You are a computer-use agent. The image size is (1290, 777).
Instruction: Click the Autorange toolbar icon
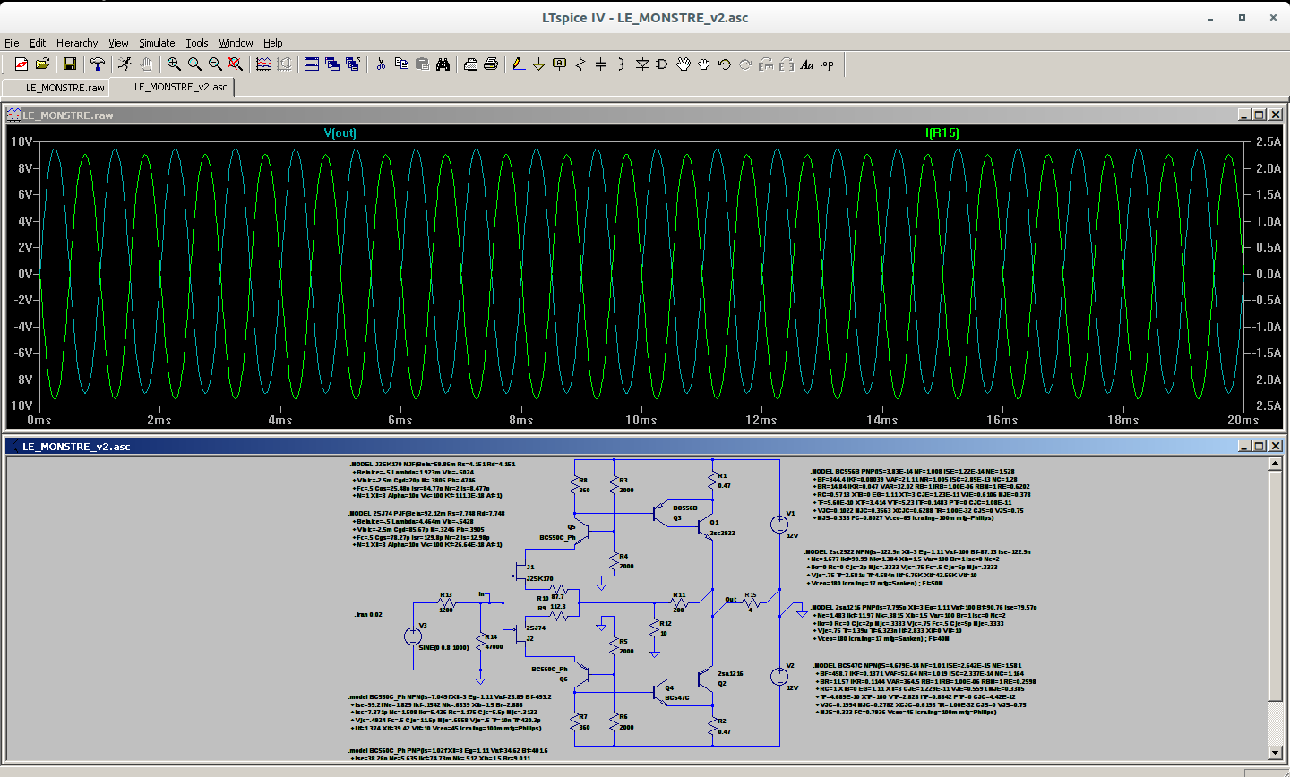(x=284, y=64)
